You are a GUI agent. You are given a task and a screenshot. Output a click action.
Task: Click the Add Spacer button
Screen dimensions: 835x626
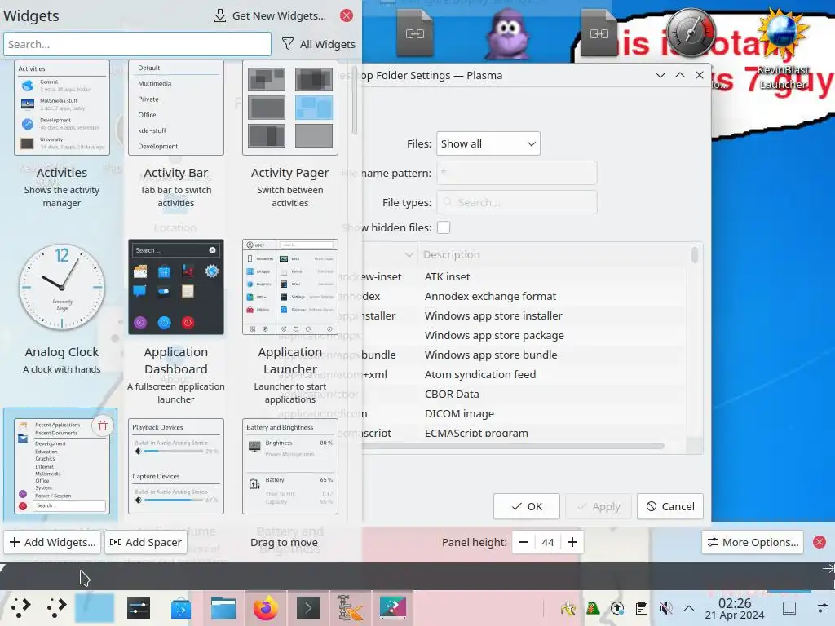point(146,542)
